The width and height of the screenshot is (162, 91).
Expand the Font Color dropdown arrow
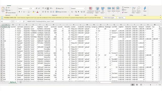39,12
